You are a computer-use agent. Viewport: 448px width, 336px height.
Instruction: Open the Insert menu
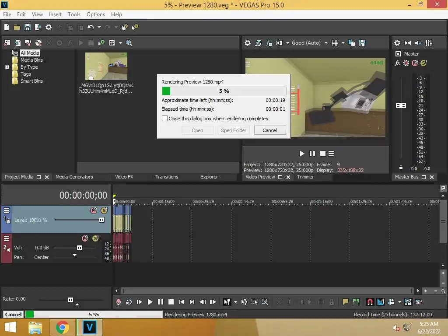pos(55,14)
